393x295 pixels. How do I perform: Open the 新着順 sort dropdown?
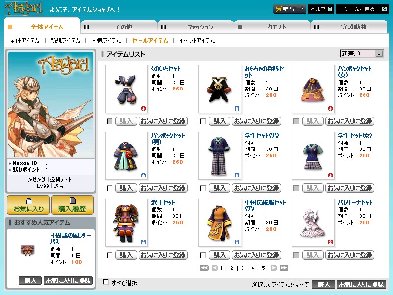(362, 54)
